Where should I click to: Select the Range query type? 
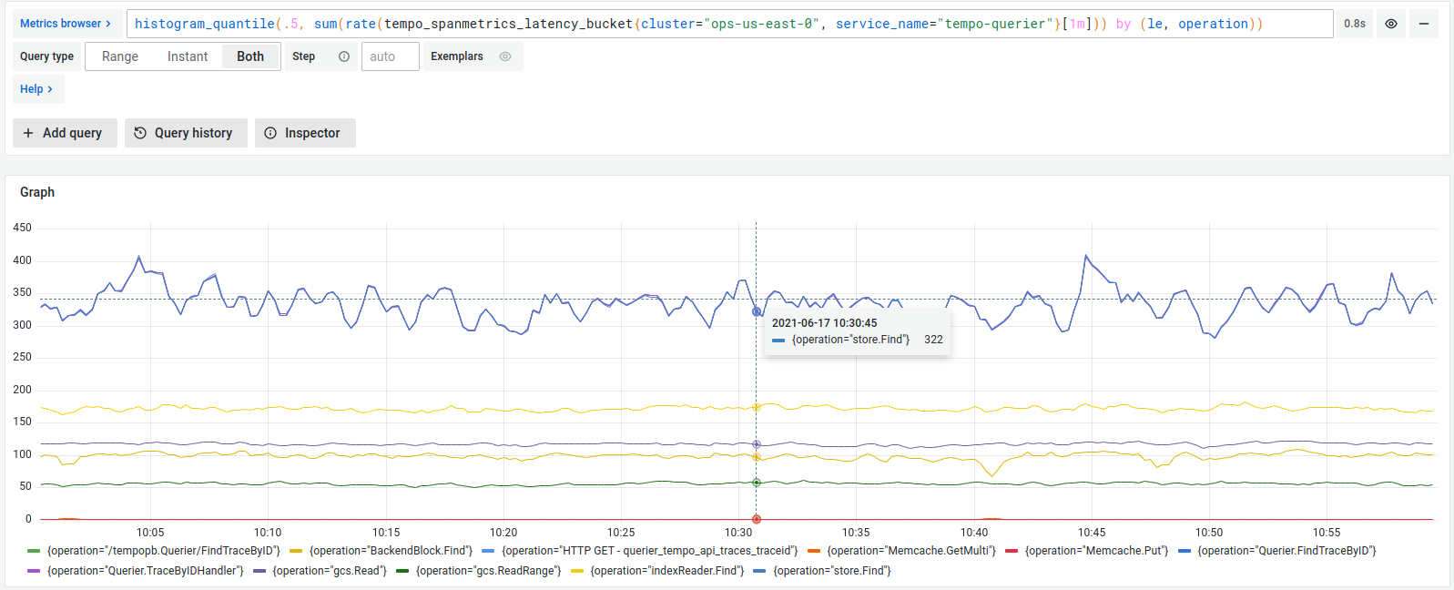[120, 56]
